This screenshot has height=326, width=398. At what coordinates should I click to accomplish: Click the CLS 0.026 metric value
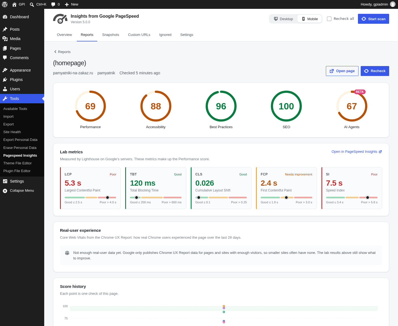[205, 183]
